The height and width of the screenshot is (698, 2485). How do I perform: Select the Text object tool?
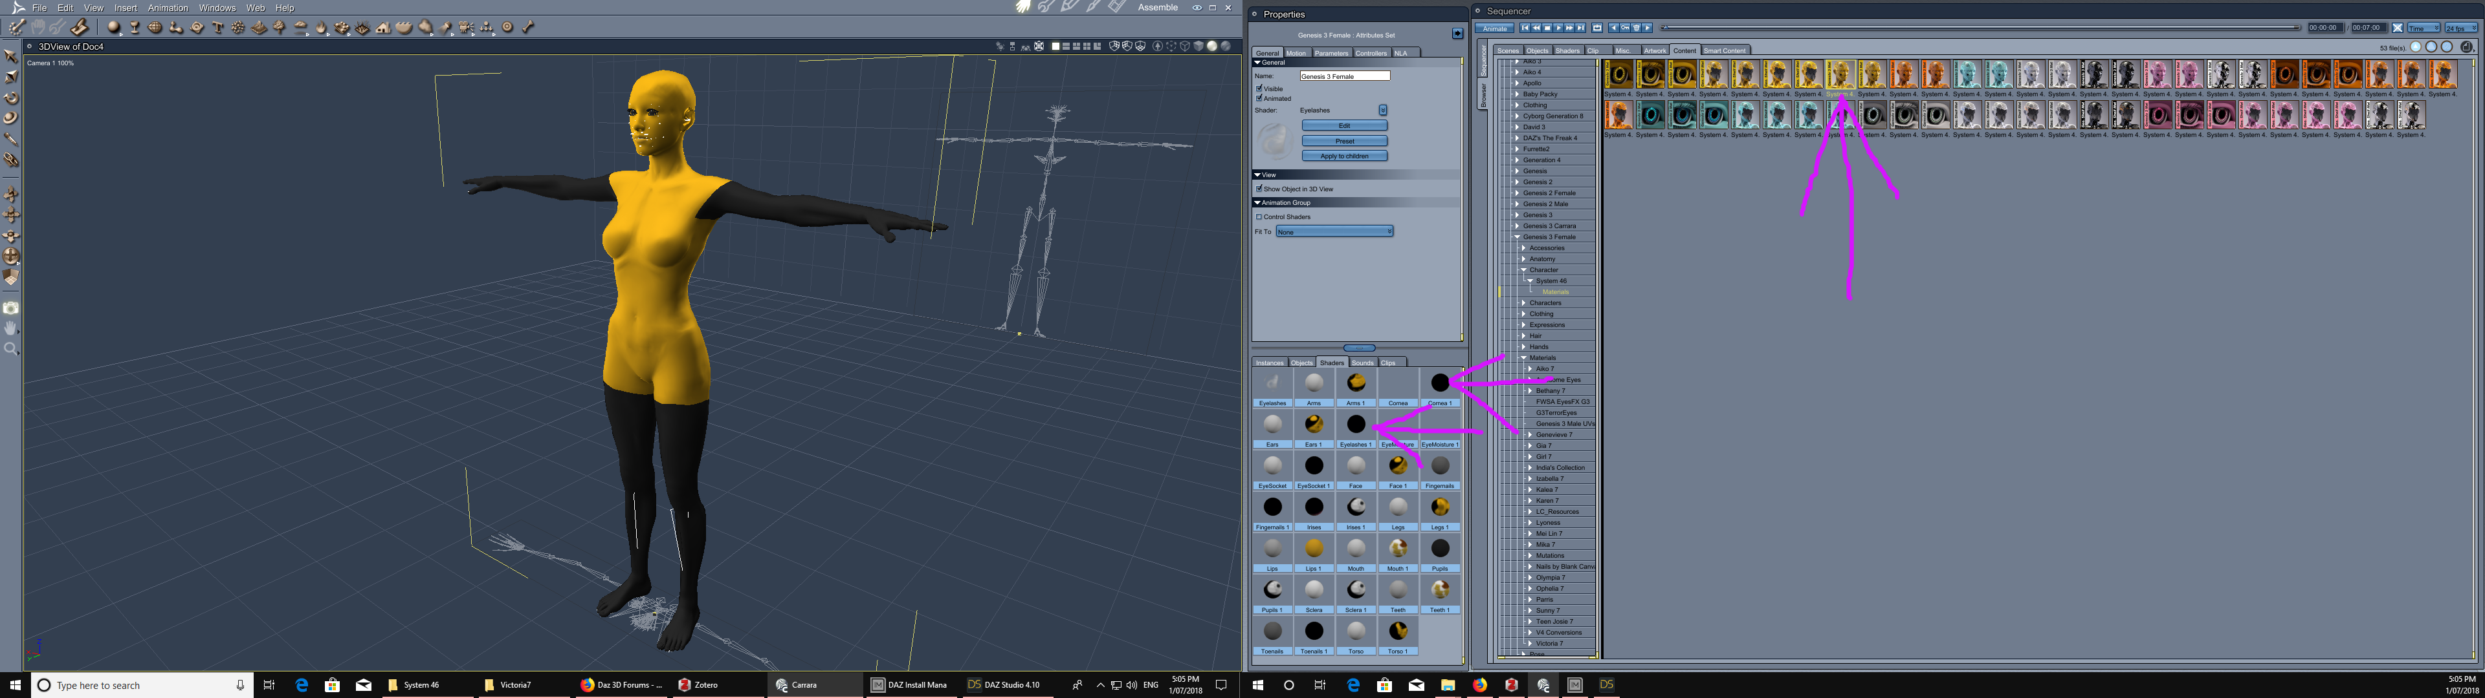click(217, 27)
